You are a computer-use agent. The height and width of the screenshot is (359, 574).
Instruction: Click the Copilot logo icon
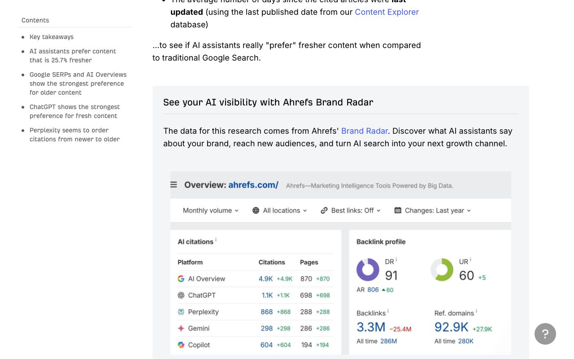tap(181, 345)
